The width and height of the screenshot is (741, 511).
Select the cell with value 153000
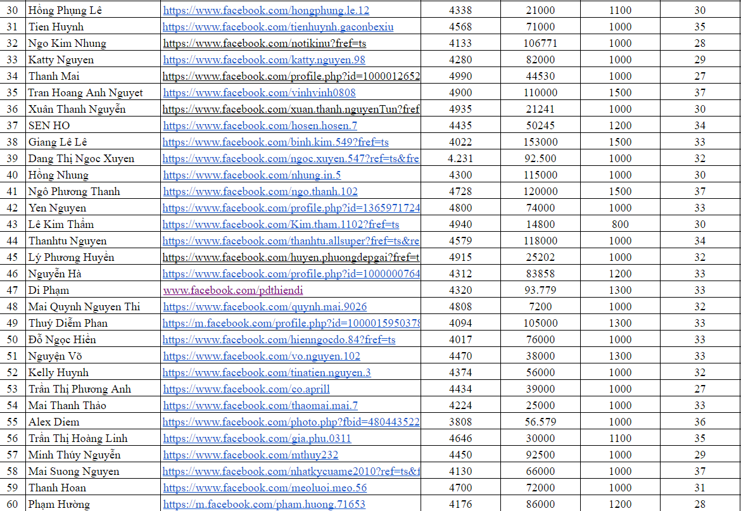click(540, 142)
